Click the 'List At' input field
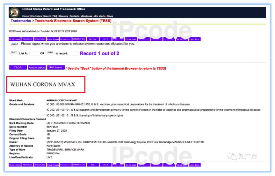275x176 pixels. click(34, 54)
